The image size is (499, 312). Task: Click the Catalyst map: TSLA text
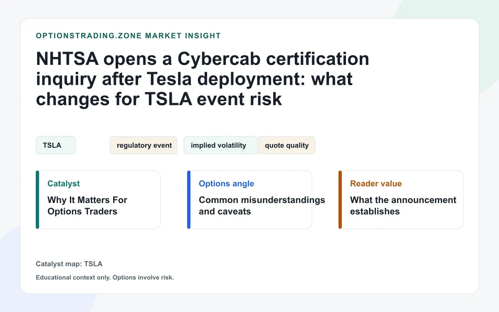[69, 264]
